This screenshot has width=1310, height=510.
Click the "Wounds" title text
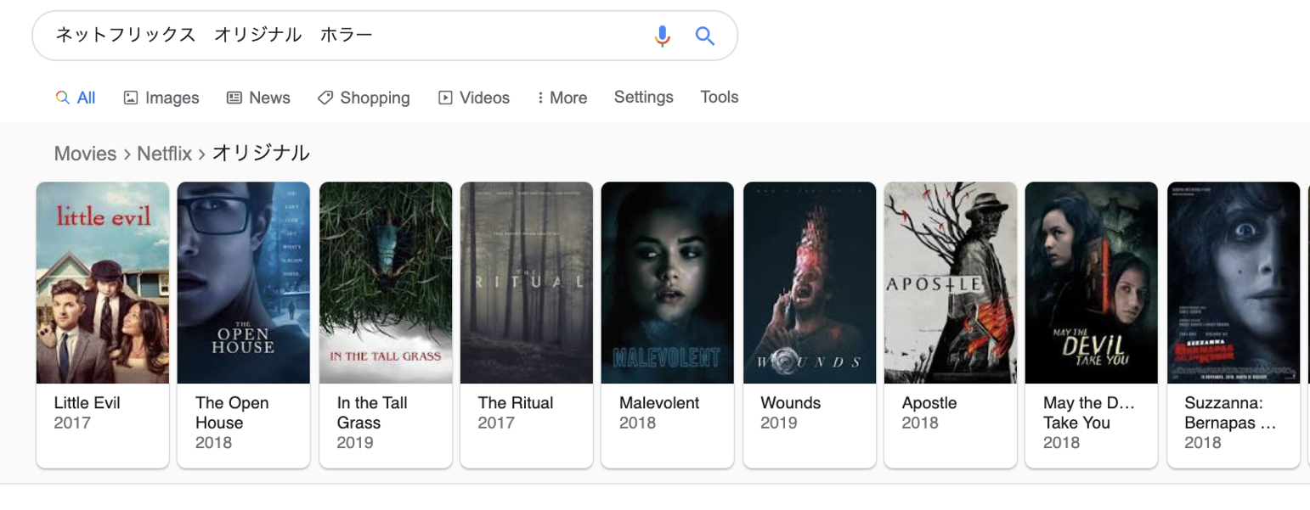(x=792, y=403)
